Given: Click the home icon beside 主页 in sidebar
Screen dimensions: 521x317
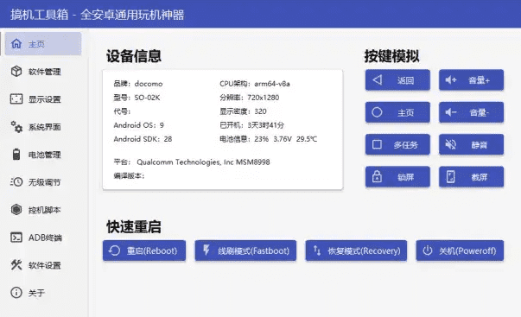Looking at the screenshot, I should (x=16, y=43).
